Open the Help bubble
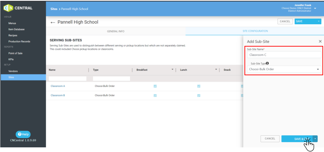 [x=23, y=134]
